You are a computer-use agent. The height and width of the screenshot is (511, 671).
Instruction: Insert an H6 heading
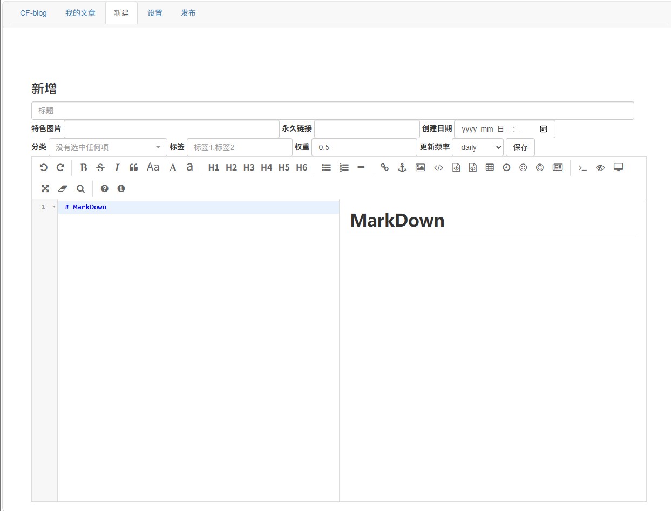(x=302, y=167)
